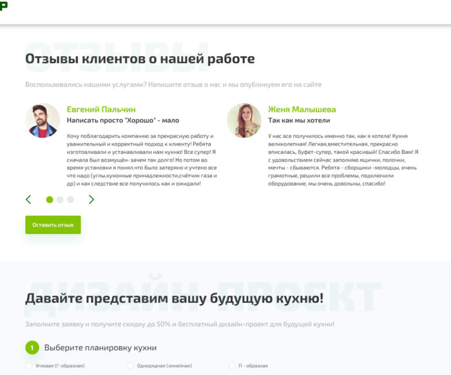Advance to next review with right arrow
Viewport: 451px width, 375px height.
pos(91,200)
